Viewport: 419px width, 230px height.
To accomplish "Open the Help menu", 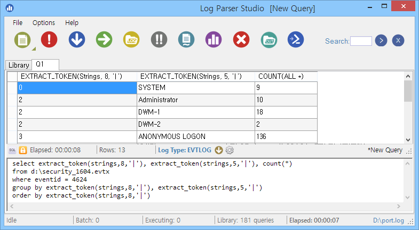I will point(72,23).
